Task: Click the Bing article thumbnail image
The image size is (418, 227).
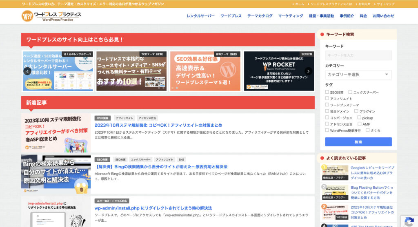Action: (56, 174)
